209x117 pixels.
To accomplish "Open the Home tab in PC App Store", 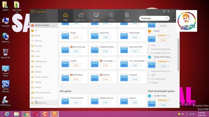I will [65, 17].
